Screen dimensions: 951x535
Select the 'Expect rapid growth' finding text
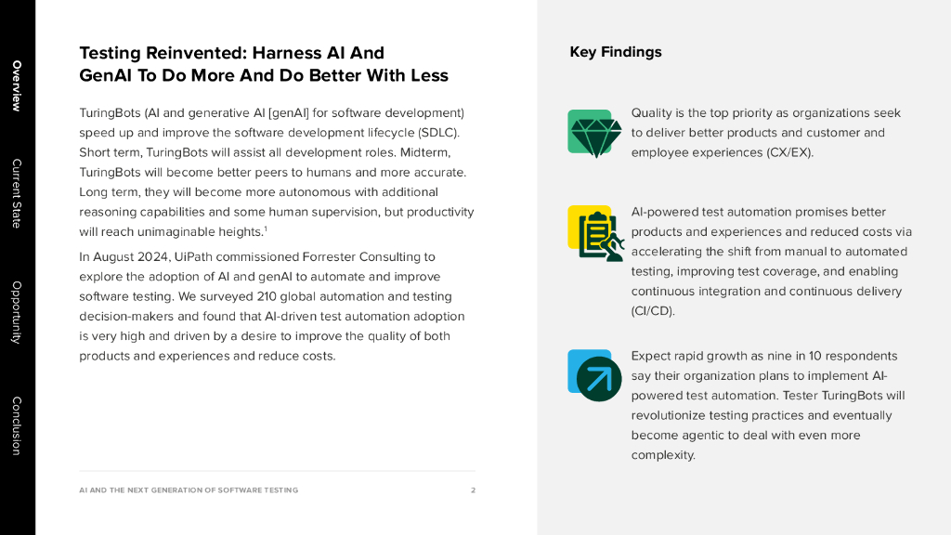pos(767,405)
